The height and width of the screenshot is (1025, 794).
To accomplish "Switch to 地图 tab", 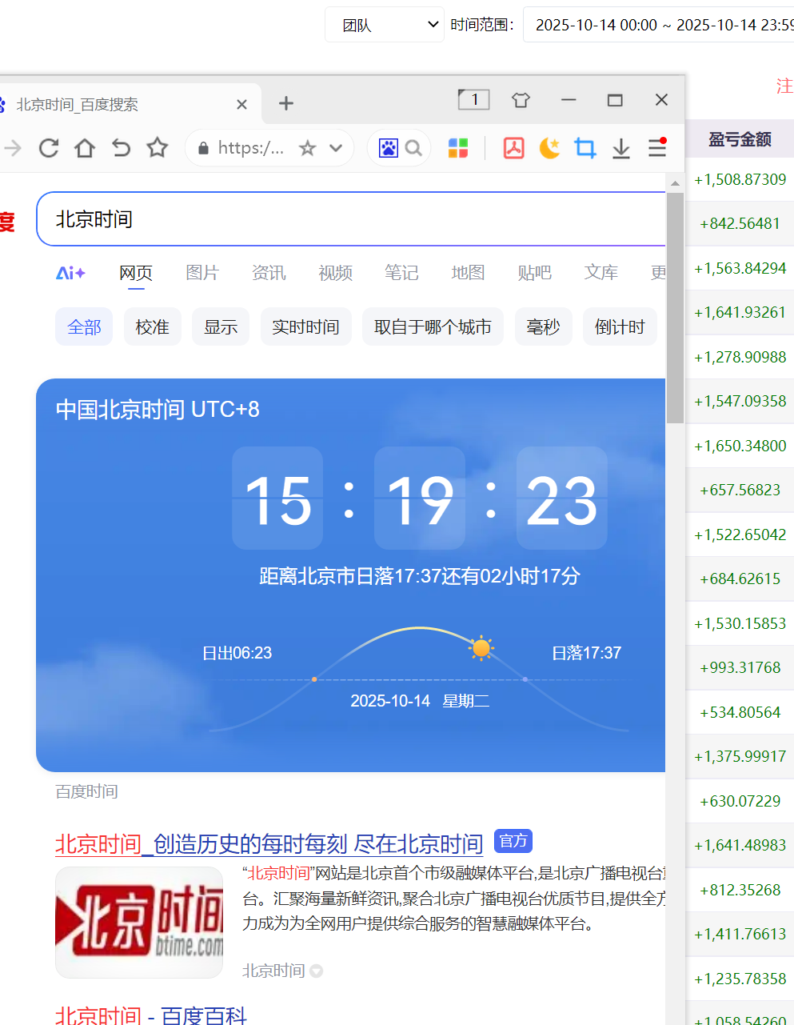I will click(x=468, y=273).
